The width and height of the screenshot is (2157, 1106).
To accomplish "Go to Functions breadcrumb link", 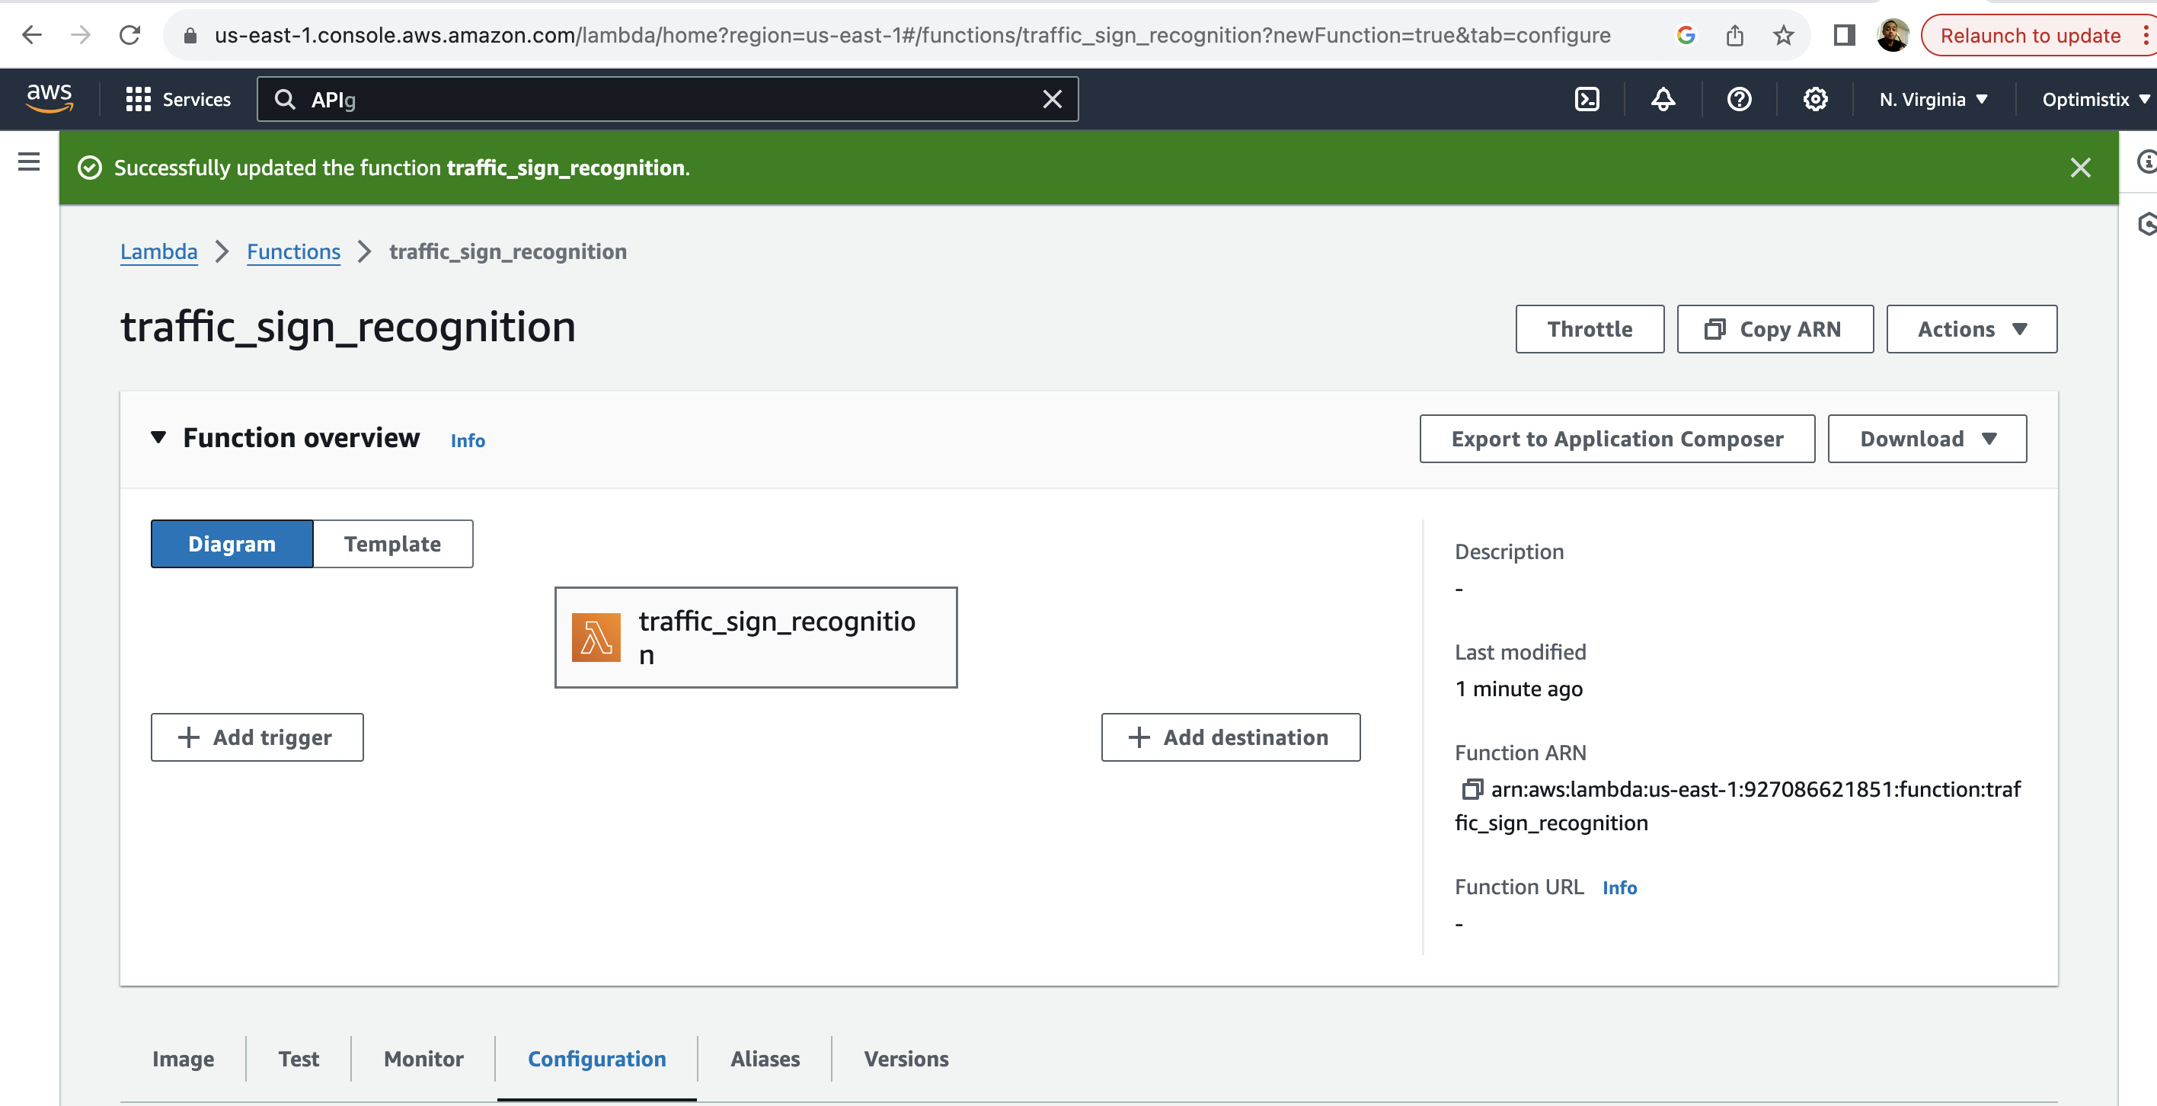I will point(293,252).
